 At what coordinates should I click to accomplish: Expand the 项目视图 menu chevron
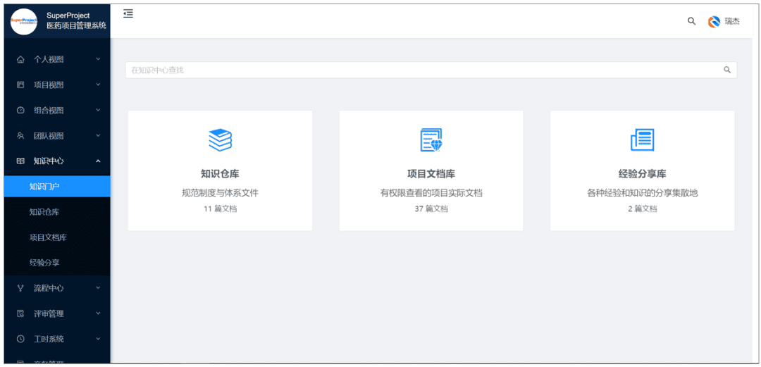tap(98, 85)
